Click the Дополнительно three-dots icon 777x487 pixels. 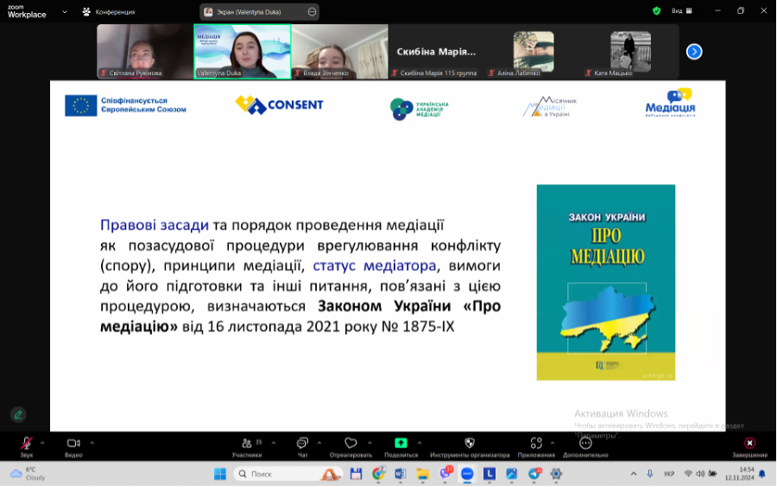[x=585, y=443]
